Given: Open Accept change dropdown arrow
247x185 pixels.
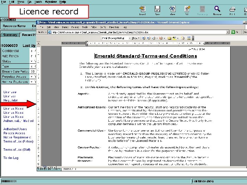Looking at the screenshot, I should click(x=157, y=38).
